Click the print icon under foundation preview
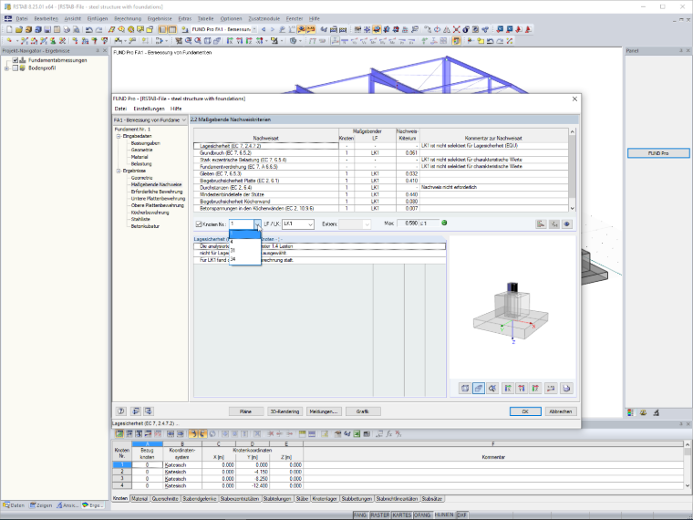This screenshot has width=693, height=520. [566, 389]
